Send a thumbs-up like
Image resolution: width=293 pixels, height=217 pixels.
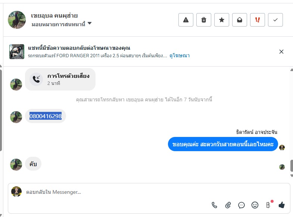tap(281, 205)
